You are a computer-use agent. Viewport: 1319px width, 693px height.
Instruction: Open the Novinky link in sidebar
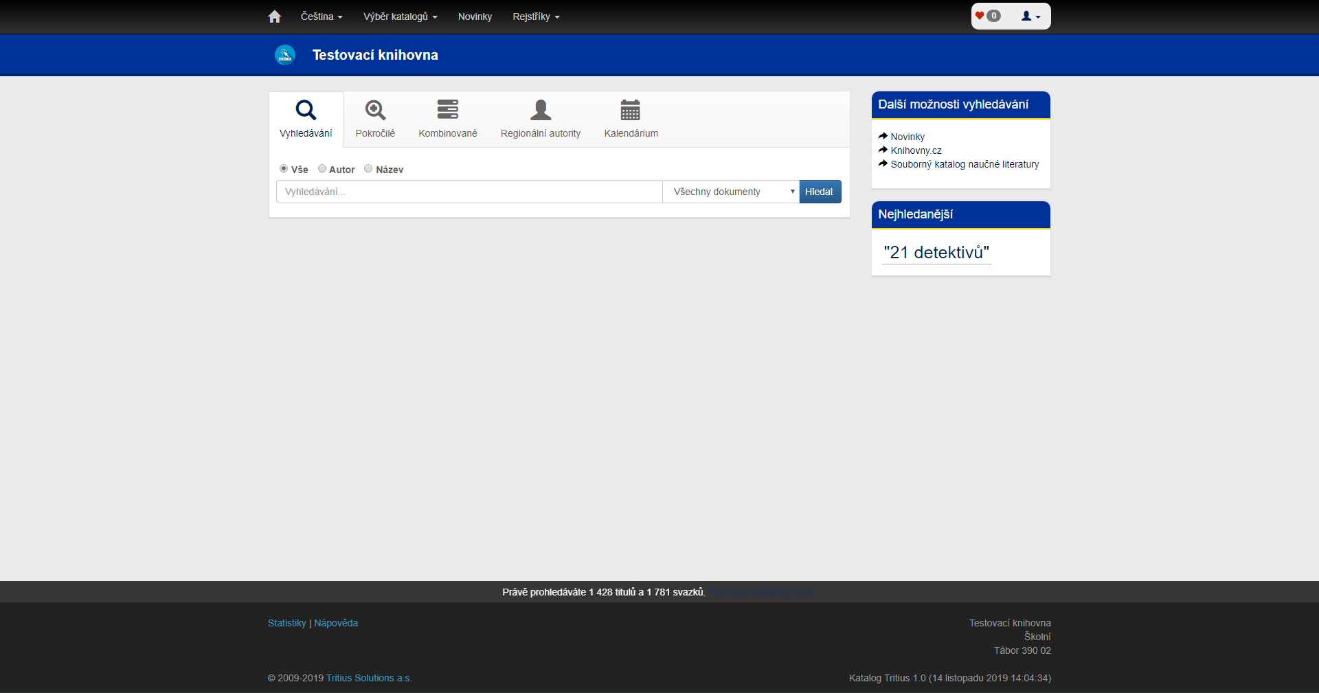tap(907, 137)
